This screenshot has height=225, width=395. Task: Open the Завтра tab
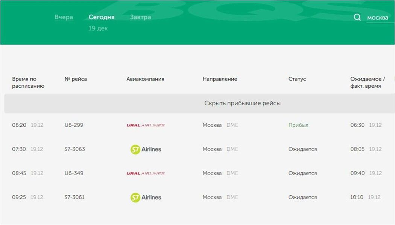pyautogui.click(x=140, y=17)
